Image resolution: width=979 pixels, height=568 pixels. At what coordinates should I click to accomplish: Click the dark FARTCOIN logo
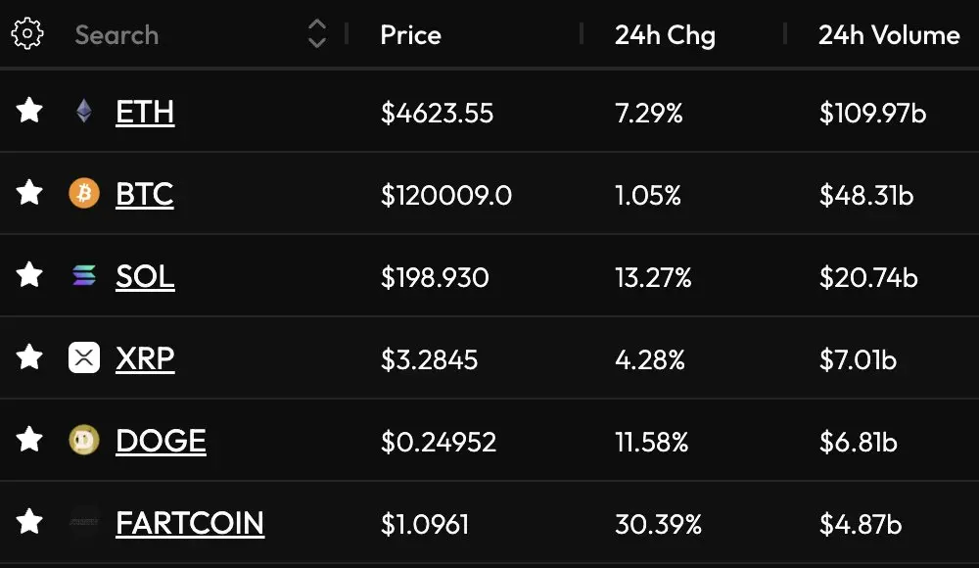[x=83, y=522]
